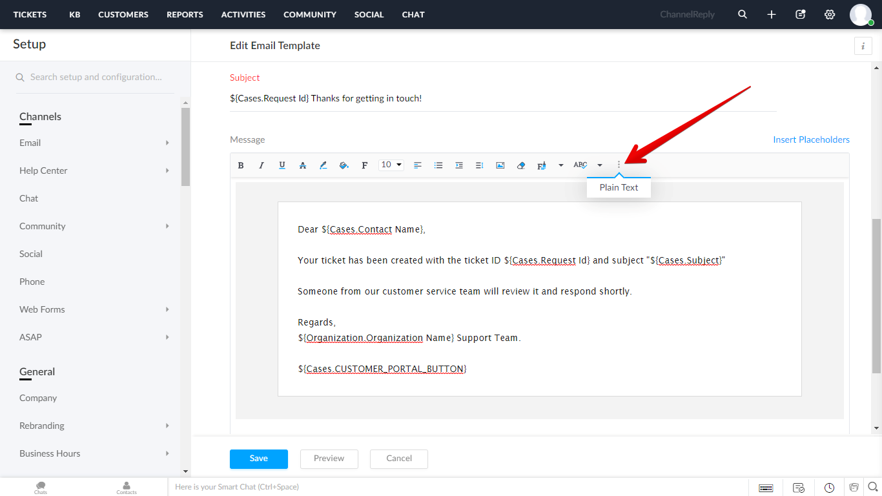Image resolution: width=882 pixels, height=496 pixels.
Task: Choose Plain Text from the popup
Action: 619,187
